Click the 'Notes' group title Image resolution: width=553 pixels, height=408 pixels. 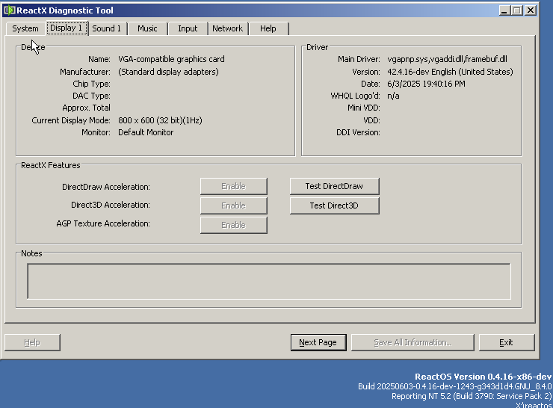(x=31, y=253)
